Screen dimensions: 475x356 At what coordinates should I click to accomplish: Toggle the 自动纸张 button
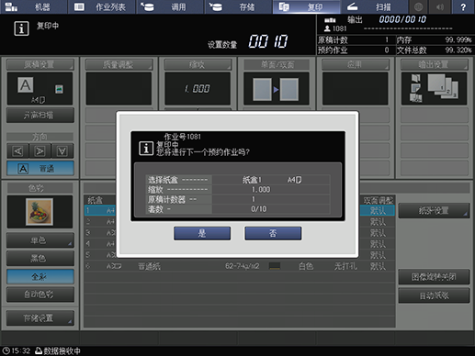tap(434, 295)
